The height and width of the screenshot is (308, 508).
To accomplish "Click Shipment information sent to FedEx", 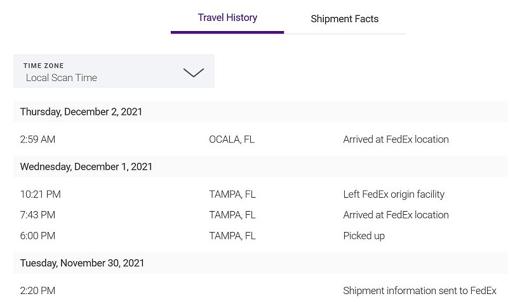I will coord(420,290).
